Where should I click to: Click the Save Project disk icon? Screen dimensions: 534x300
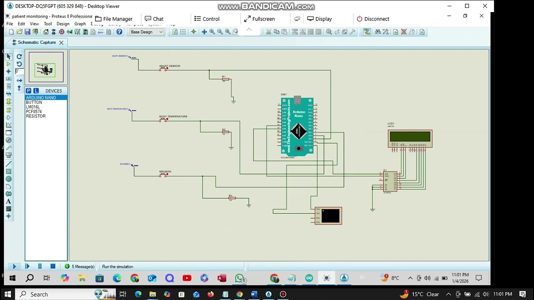pos(28,32)
